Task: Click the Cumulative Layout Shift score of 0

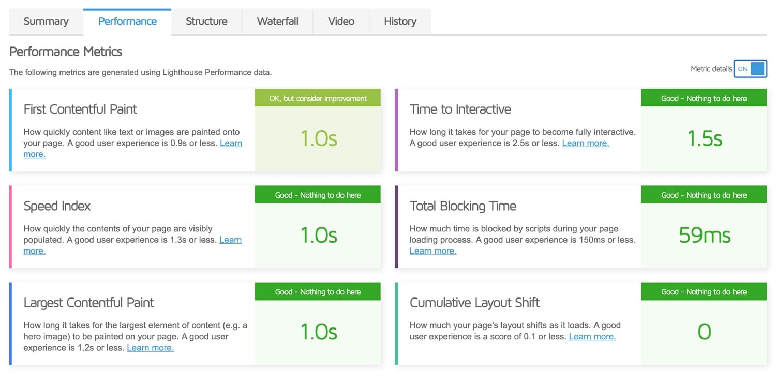Action: point(704,332)
